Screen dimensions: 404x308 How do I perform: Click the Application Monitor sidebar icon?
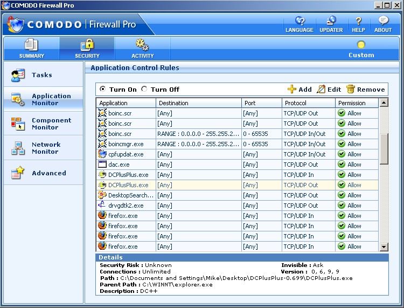[x=18, y=99]
